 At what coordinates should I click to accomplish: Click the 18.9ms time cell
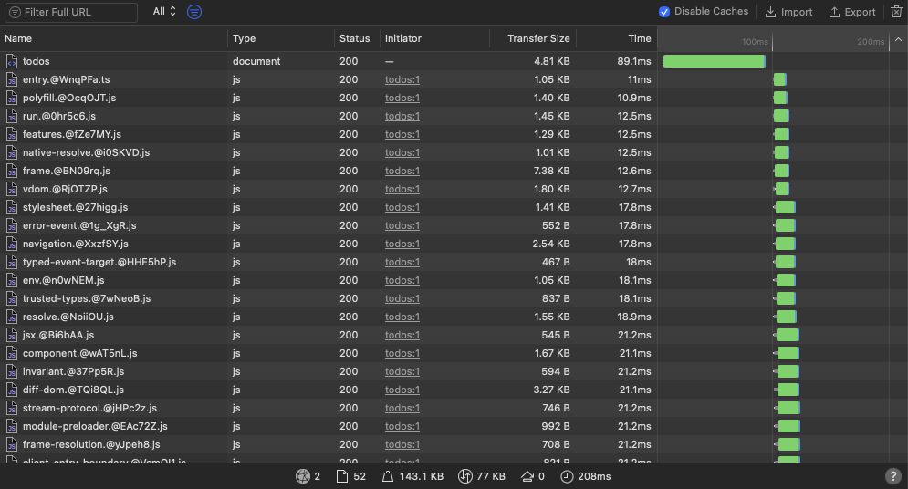(x=634, y=317)
